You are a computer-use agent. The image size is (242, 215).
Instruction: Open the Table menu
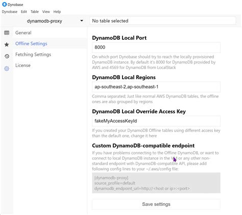coord(35,12)
